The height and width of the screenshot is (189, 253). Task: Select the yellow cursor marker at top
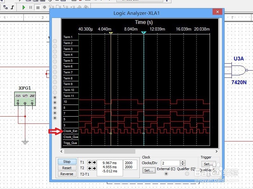[x=111, y=33]
